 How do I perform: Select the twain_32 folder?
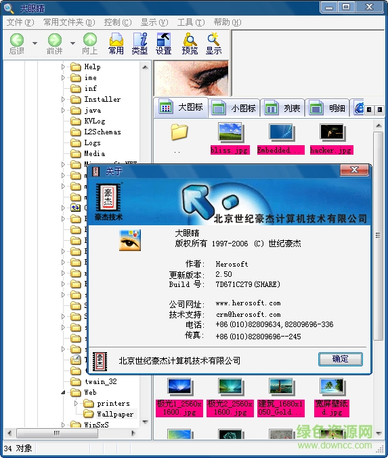101,381
